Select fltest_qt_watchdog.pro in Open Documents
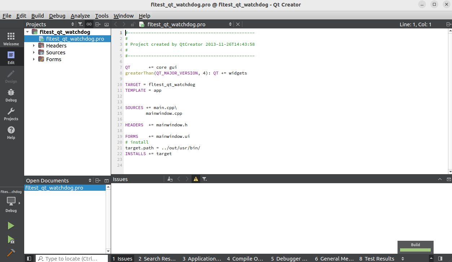The image size is (452, 262). tap(65, 188)
